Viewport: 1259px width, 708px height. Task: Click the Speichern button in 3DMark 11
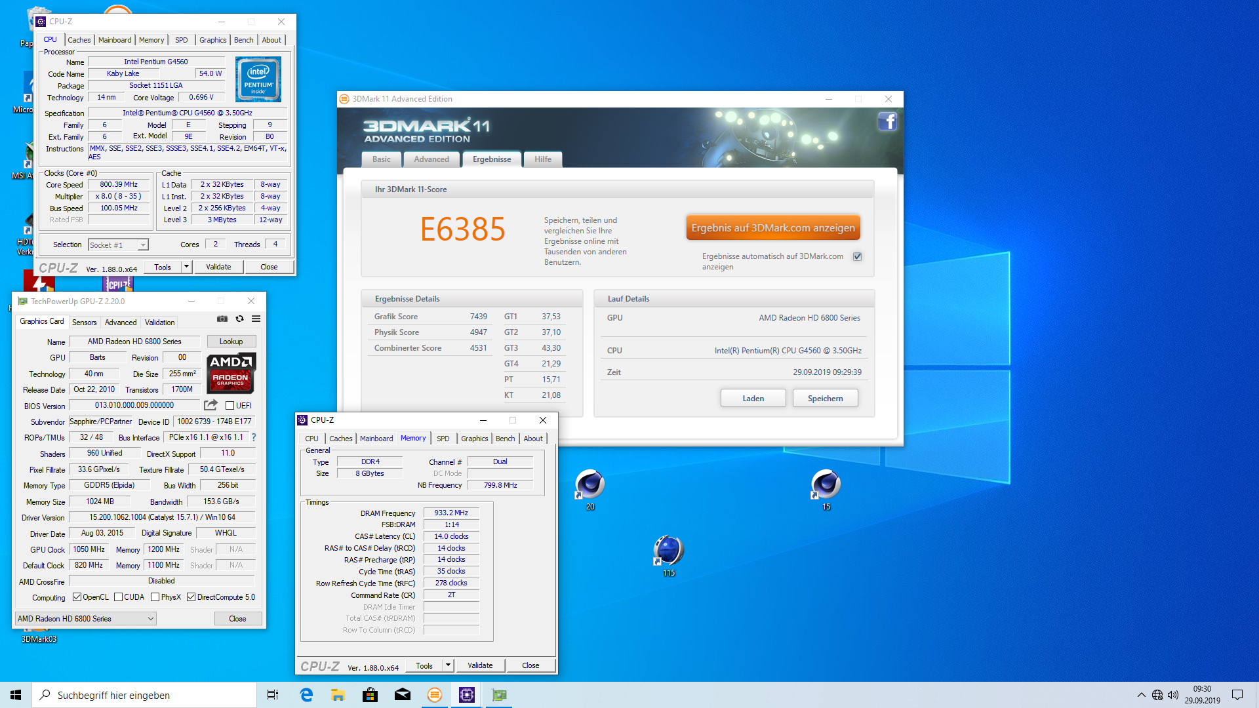click(825, 398)
